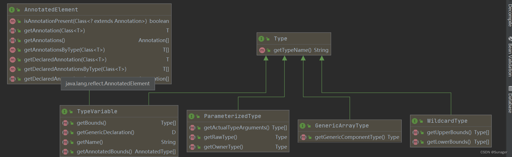Image resolution: width=512 pixels, height=157 pixels.
Task: Click the WildcardType node title
Action: point(447,121)
